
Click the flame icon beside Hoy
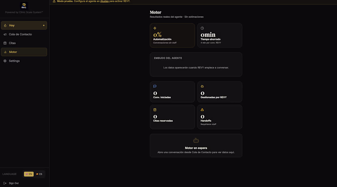(x=5, y=25)
